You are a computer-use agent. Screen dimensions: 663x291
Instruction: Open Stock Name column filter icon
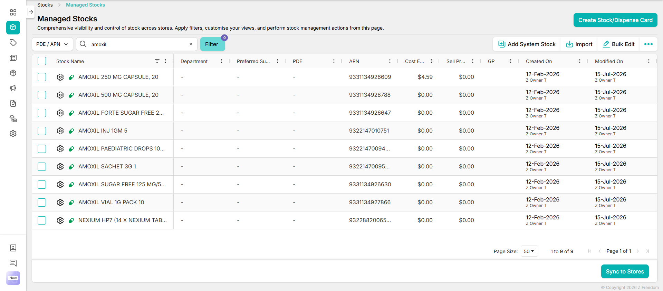[157, 61]
